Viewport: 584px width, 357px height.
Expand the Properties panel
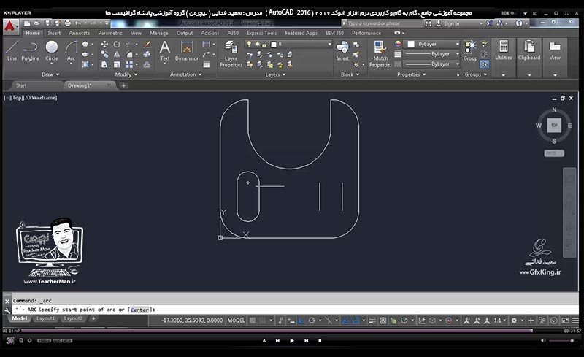click(411, 74)
